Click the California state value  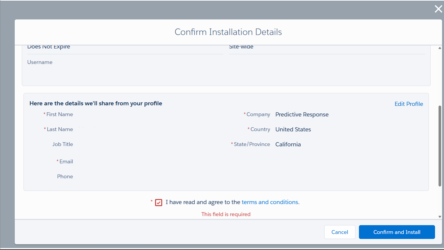[288, 144]
